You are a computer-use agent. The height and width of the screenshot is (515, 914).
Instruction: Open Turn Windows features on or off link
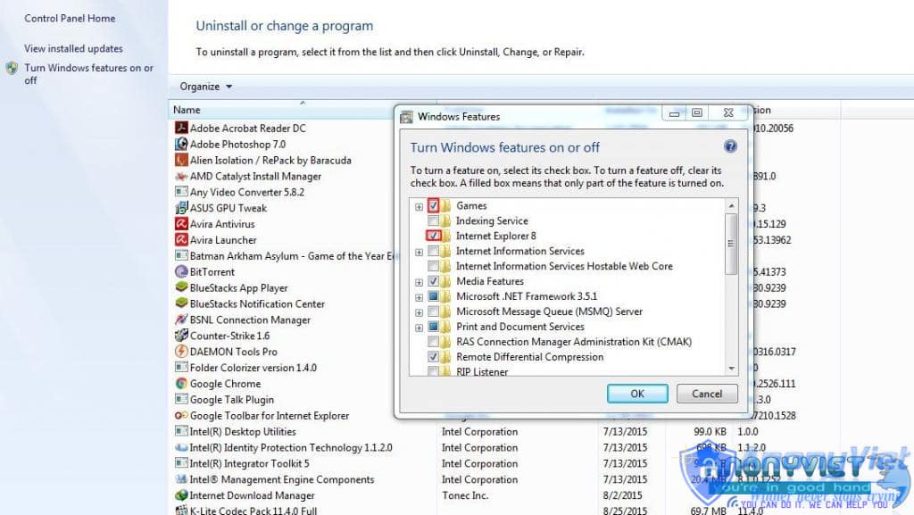[x=88, y=74]
